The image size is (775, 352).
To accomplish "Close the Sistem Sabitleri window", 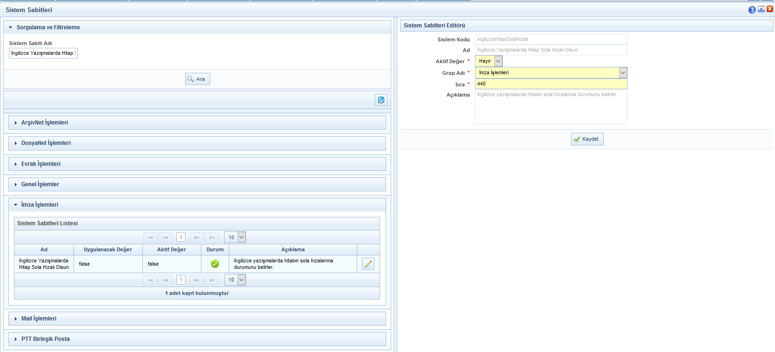I will 769,9.
